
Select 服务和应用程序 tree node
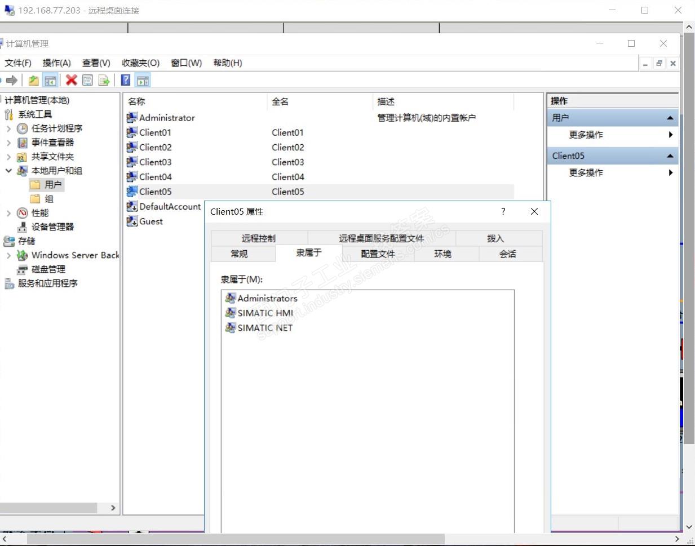click(x=47, y=283)
